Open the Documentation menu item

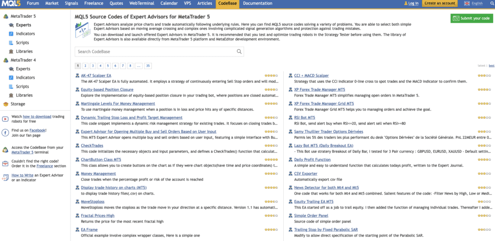pos(258,3)
